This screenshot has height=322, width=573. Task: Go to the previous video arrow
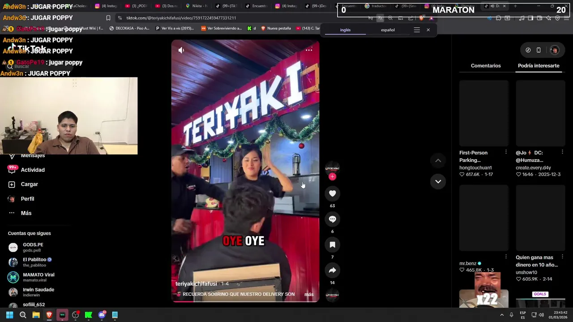pos(438,161)
